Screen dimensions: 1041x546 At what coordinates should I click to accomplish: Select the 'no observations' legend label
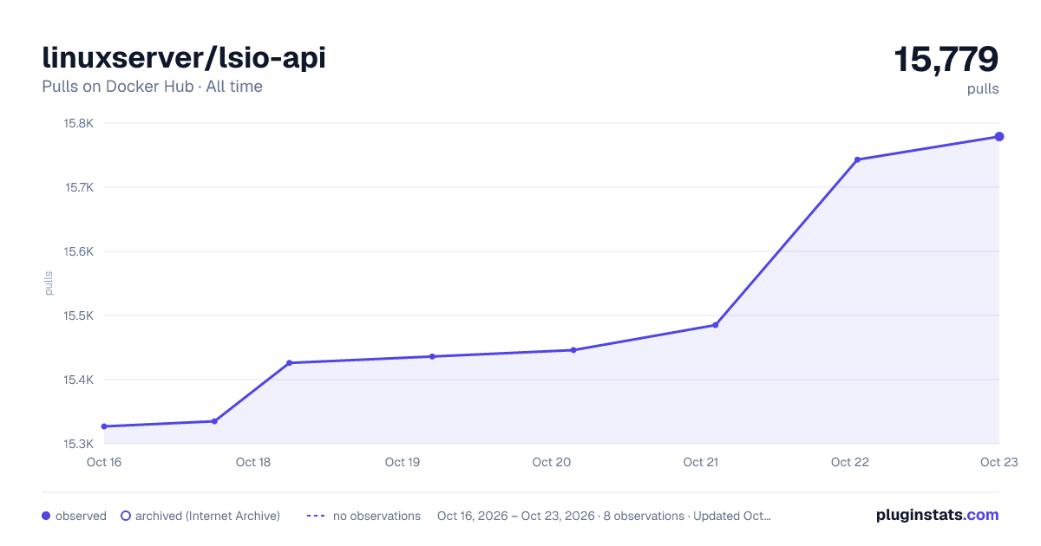pyautogui.click(x=376, y=516)
